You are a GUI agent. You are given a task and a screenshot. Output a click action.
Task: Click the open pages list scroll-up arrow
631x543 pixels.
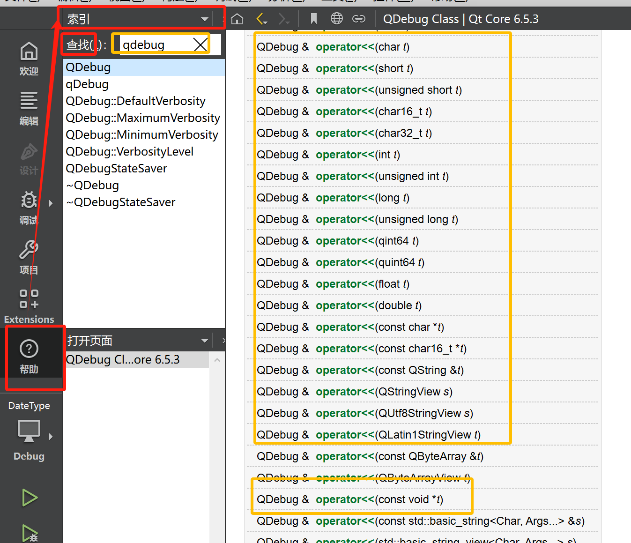[217, 360]
